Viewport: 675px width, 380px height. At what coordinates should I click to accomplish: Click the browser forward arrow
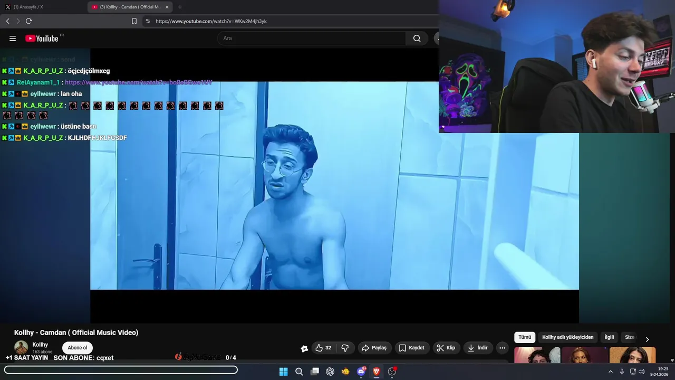pyautogui.click(x=18, y=21)
